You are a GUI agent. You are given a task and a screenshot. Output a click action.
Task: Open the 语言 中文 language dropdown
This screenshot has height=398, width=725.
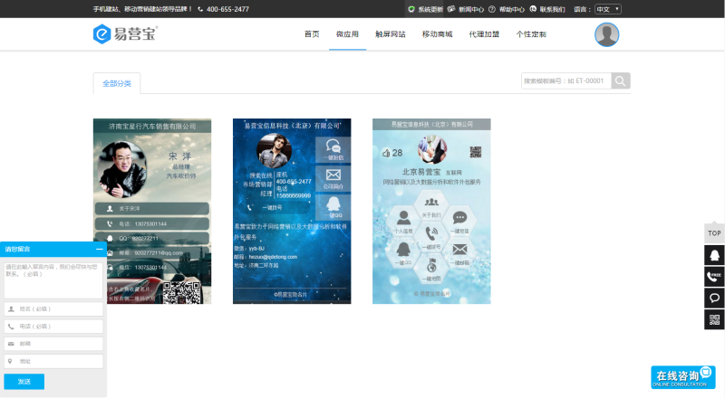tap(607, 9)
